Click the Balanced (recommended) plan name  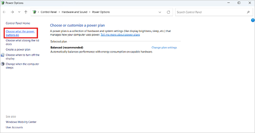[67, 48]
